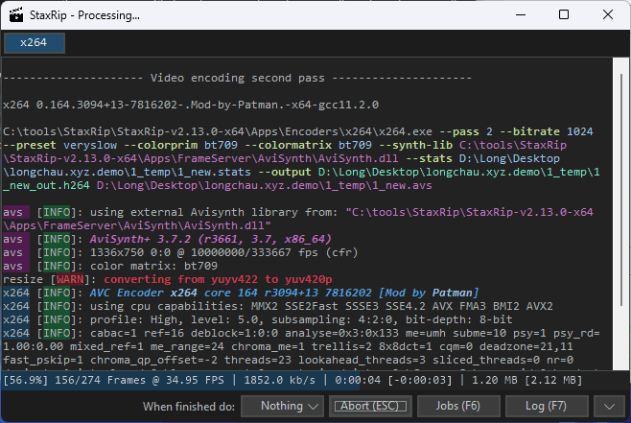This screenshot has height=423, width=631.
Task: Click the 'When finished do:' label
Action: (x=189, y=407)
